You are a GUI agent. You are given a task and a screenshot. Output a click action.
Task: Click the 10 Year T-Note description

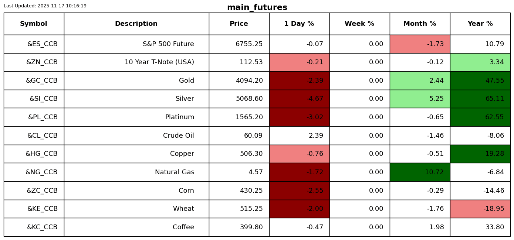tap(159, 62)
